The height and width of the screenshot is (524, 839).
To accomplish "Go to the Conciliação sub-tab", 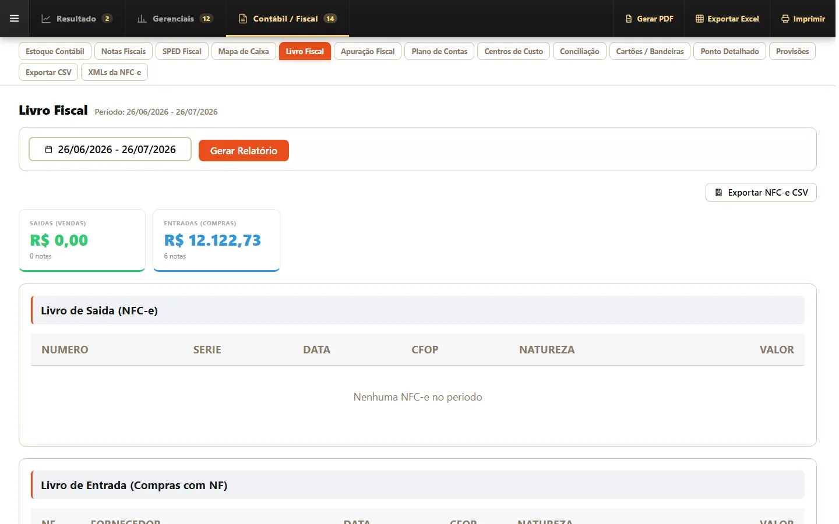I will [x=580, y=51].
